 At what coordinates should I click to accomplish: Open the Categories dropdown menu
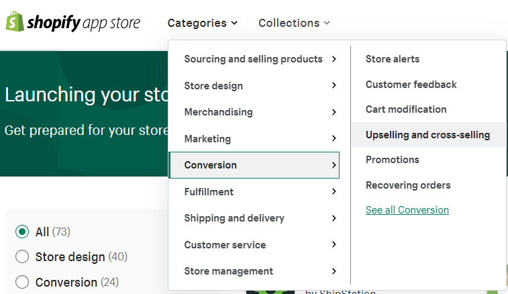[202, 23]
